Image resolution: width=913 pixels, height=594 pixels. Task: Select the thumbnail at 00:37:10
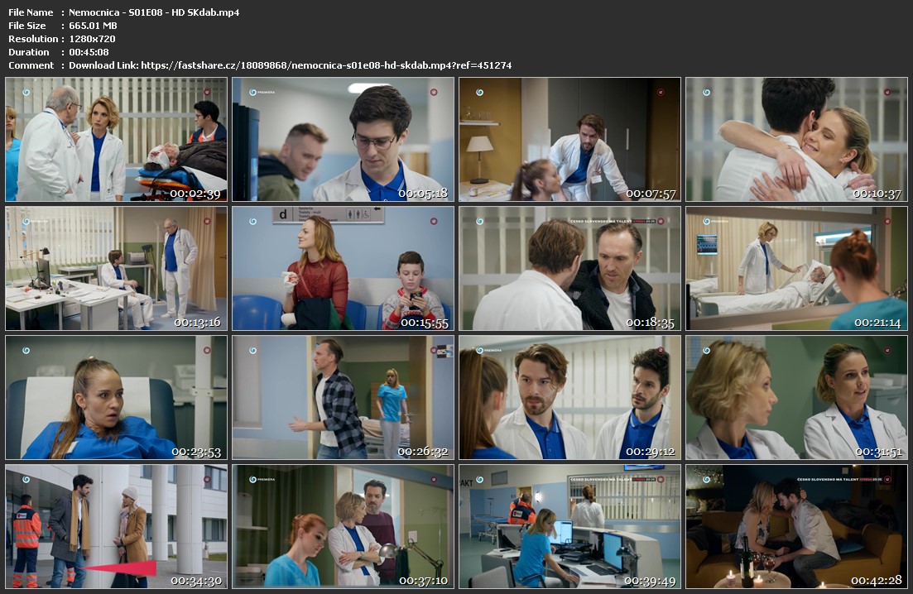[343, 527]
